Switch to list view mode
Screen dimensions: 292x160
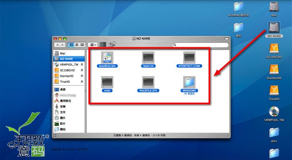[76, 45]
